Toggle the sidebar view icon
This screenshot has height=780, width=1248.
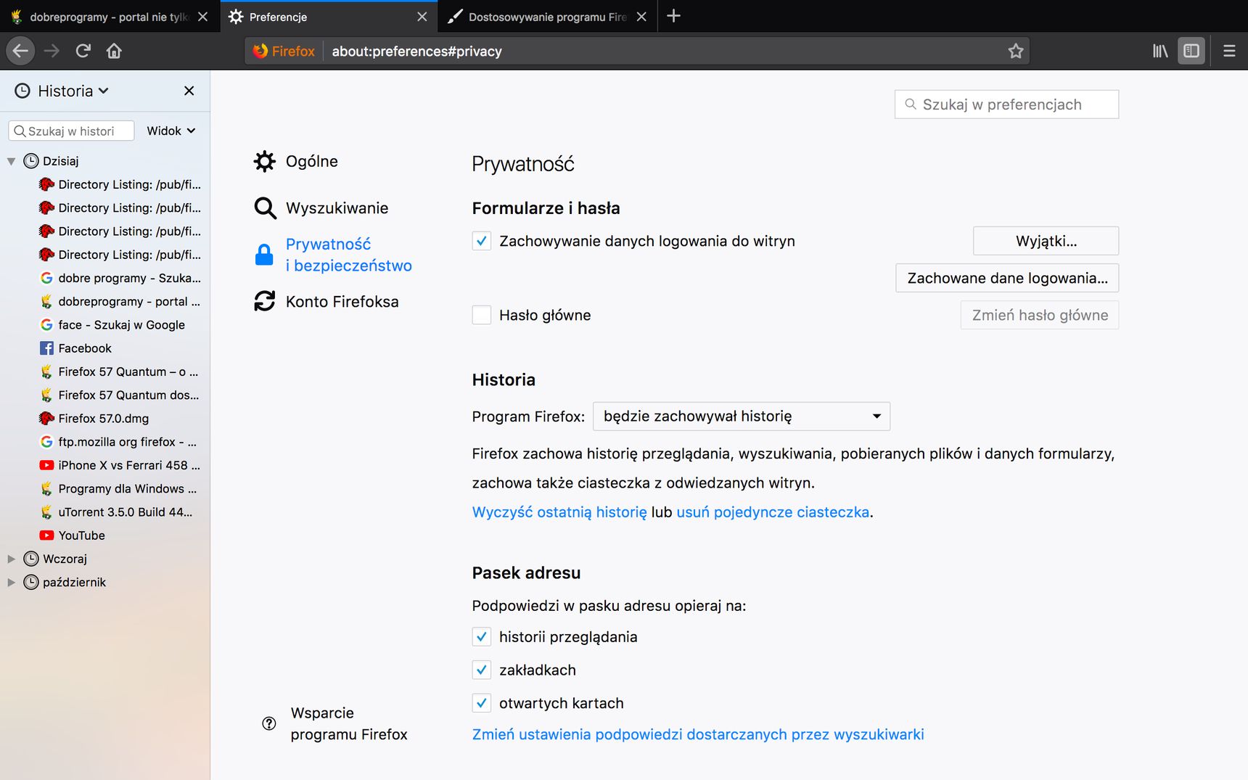point(1191,51)
